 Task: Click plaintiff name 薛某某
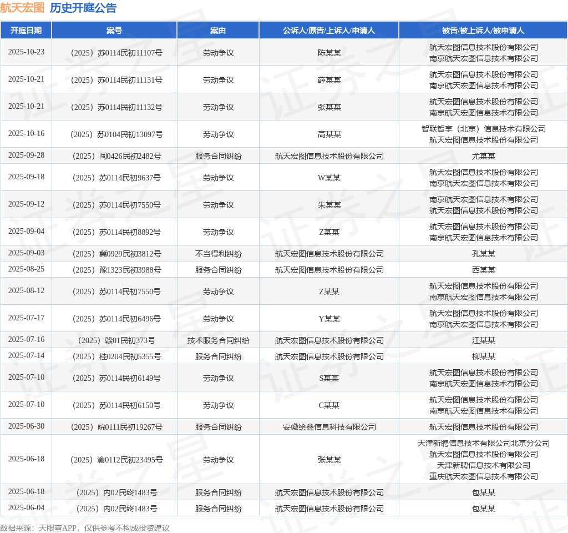[x=329, y=80]
